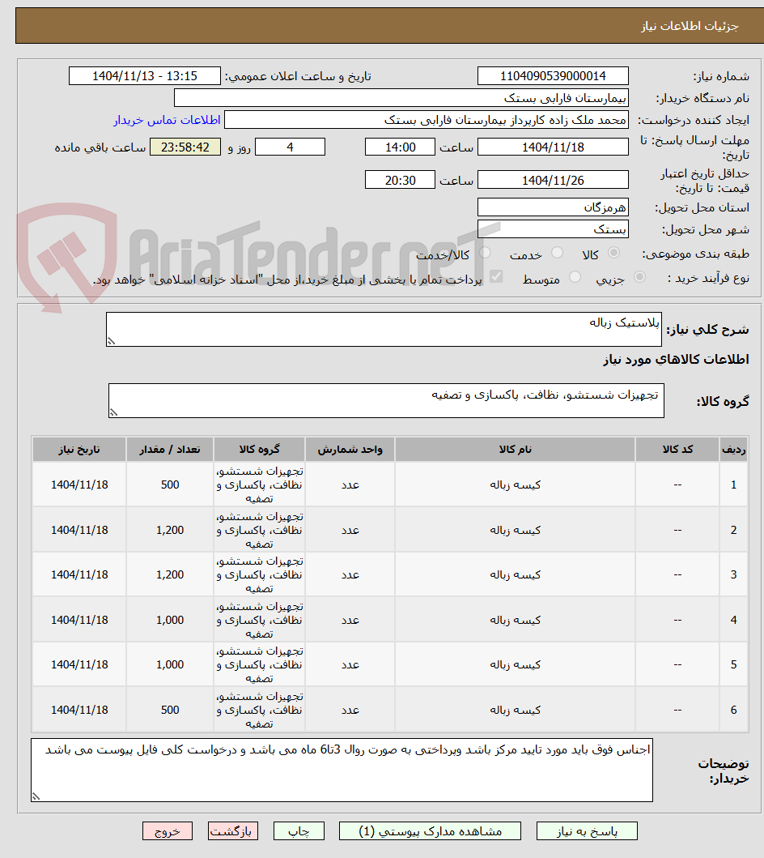Click the توضیحات خریدار textarea

coord(342,770)
